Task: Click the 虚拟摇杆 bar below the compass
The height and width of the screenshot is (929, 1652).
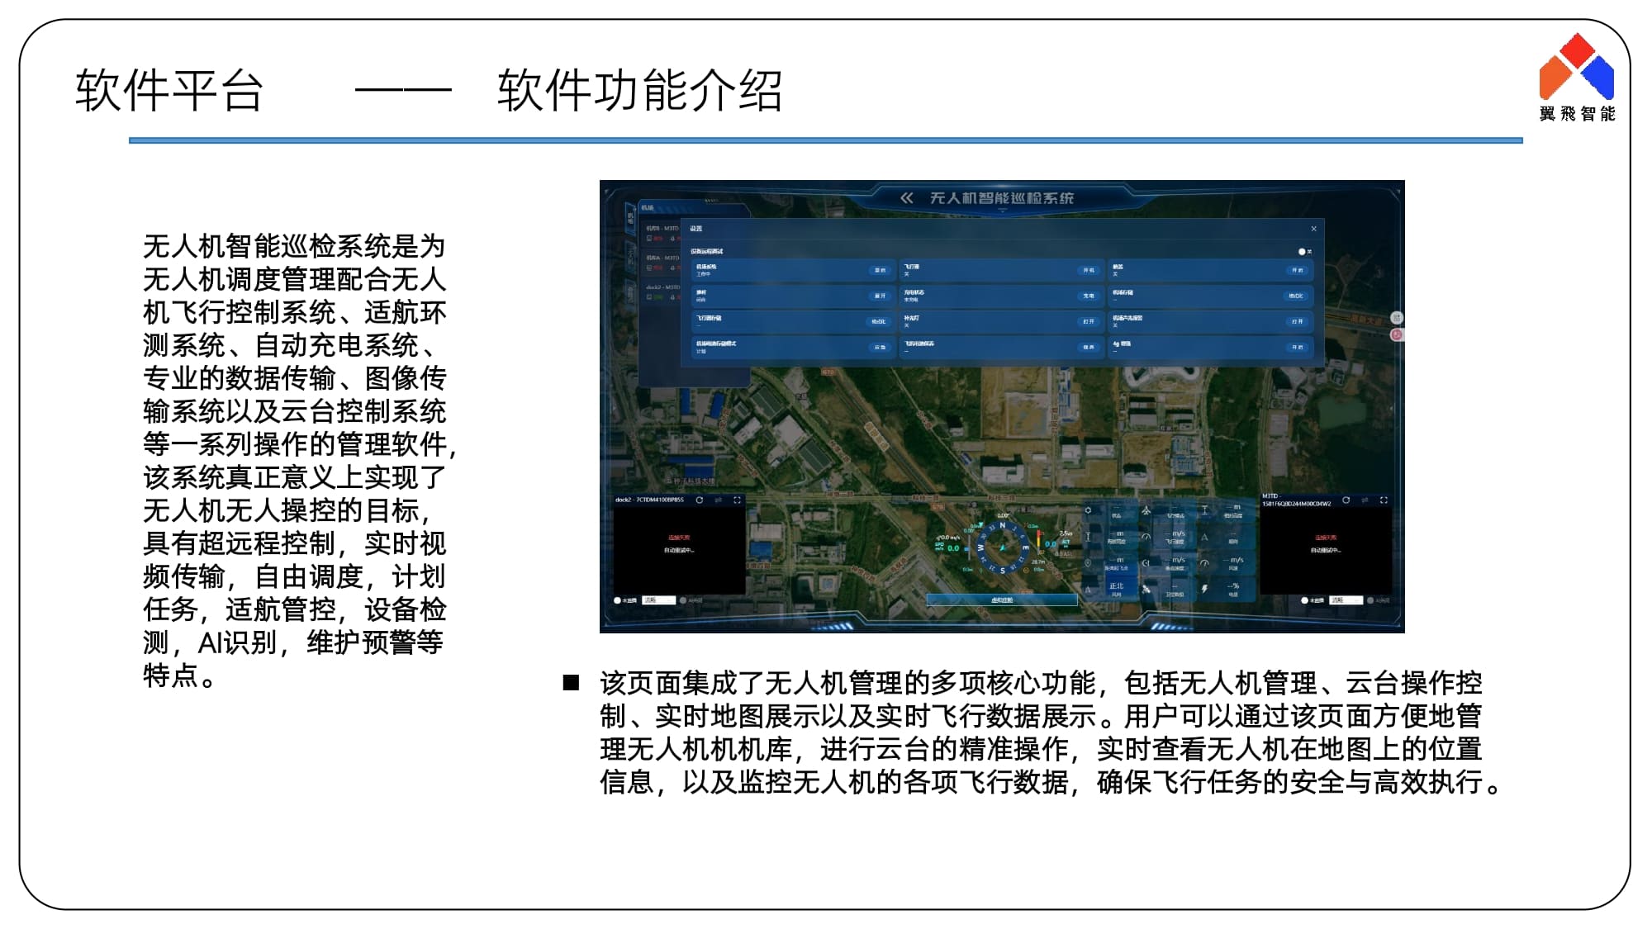Action: [1002, 600]
